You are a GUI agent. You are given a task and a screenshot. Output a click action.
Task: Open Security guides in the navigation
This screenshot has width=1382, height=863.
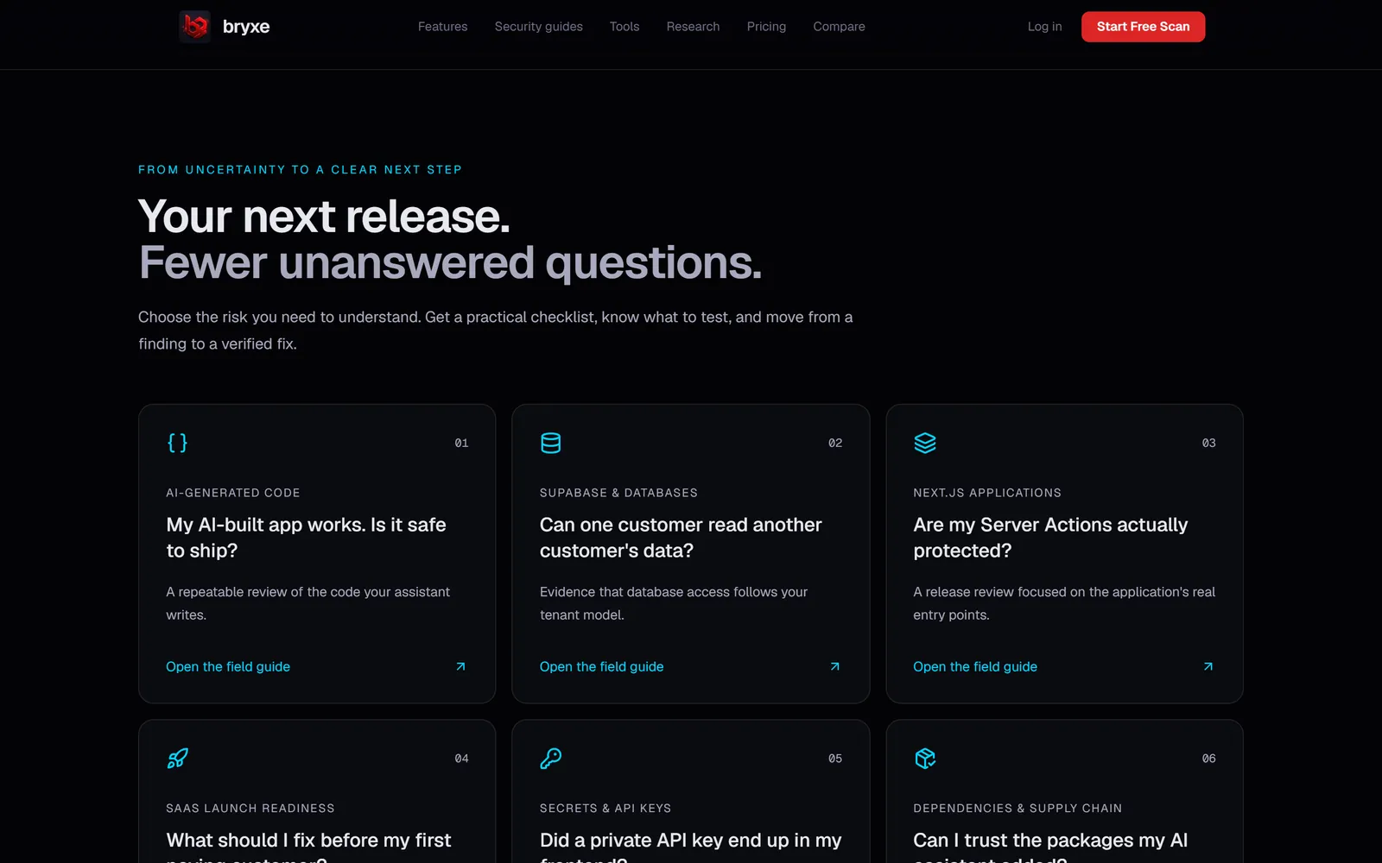[x=538, y=27]
